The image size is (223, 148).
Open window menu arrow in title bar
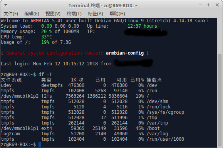pyautogui.click(x=6, y=5)
